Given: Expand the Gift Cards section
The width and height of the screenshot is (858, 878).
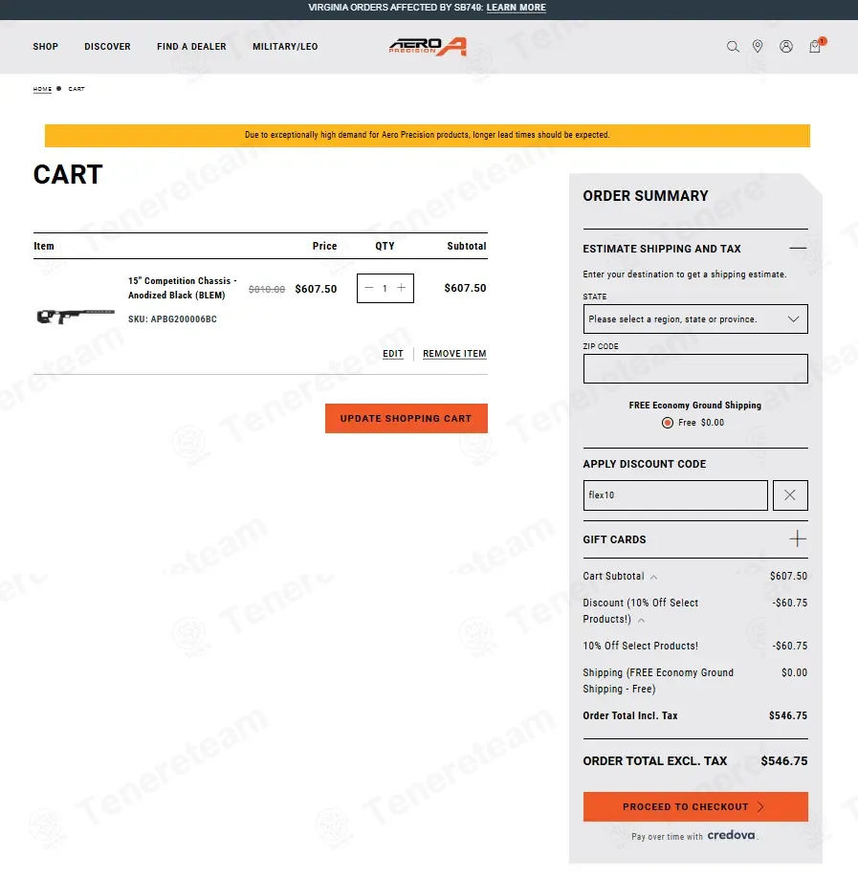Looking at the screenshot, I should (798, 539).
